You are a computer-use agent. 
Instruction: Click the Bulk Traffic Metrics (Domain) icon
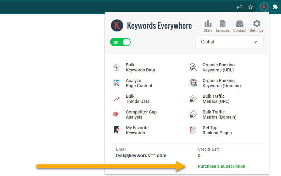click(193, 114)
